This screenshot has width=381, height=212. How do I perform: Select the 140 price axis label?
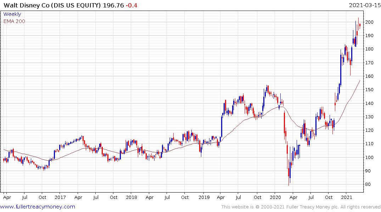pos(369,103)
